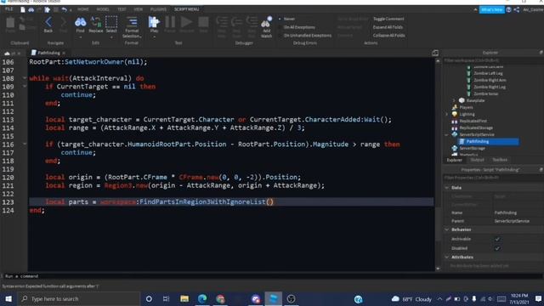Collapse the Data properties section

tap(447, 187)
